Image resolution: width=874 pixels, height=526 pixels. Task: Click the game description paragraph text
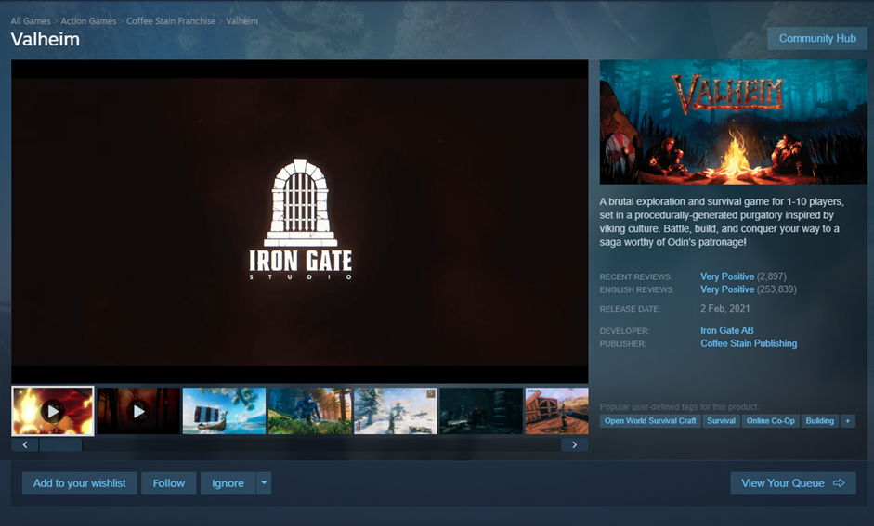point(722,222)
